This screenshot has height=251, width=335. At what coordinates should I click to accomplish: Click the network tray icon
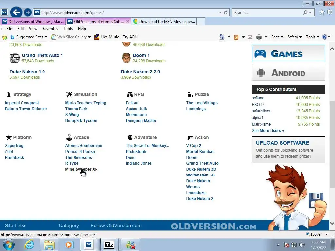tap(294, 245)
